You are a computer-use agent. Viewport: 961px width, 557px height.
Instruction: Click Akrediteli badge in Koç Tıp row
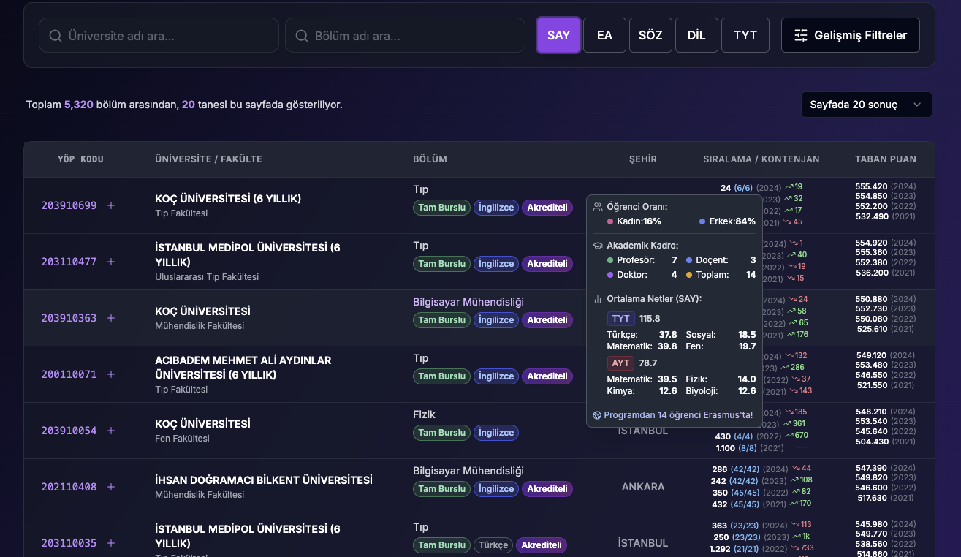coord(547,208)
